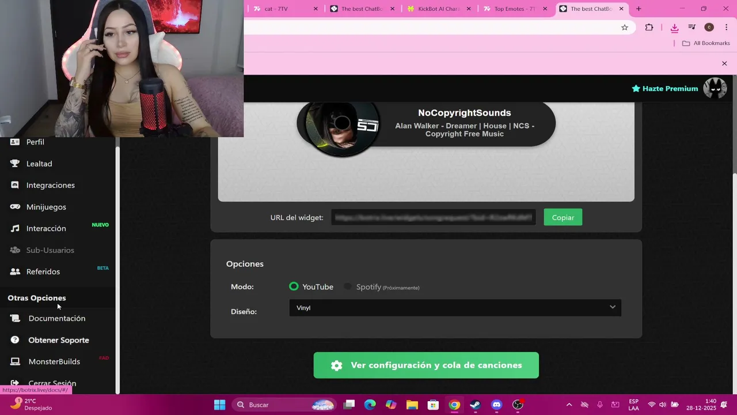This screenshot has width=737, height=415.
Task: Open the Chrome three-dot menu
Action: coord(726,27)
